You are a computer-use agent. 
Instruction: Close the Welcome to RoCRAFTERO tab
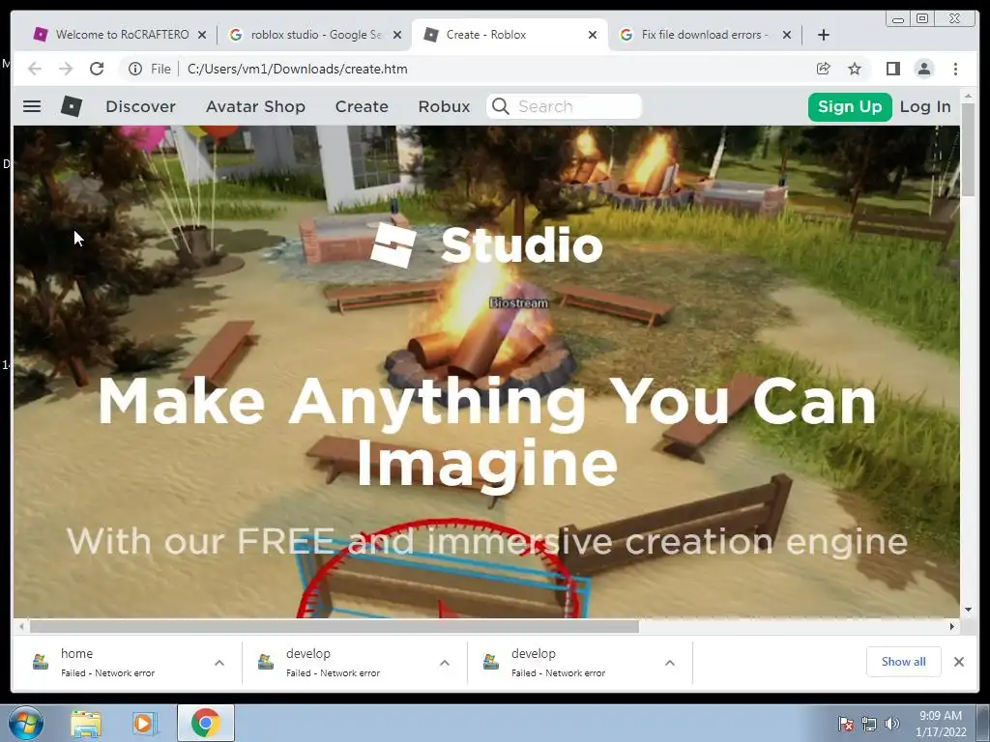202,35
